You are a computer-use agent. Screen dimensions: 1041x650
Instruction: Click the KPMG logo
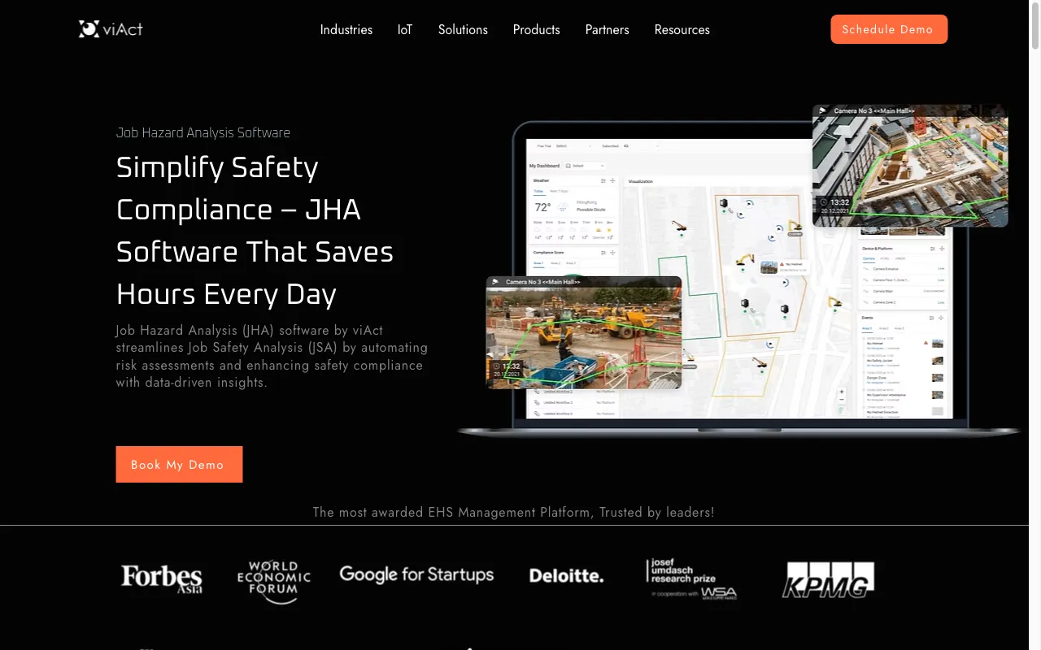[828, 580]
